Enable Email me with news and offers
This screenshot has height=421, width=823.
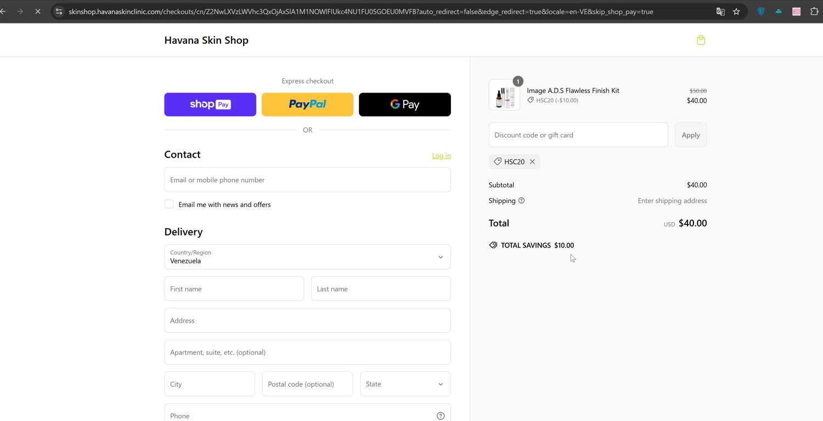pyautogui.click(x=169, y=204)
